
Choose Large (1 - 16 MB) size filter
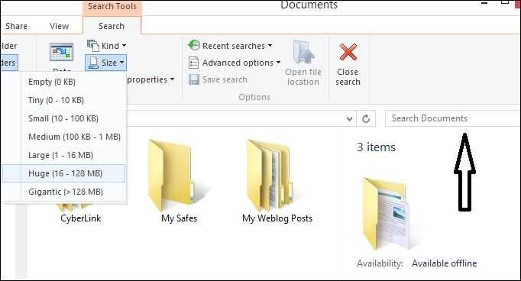coord(64,155)
